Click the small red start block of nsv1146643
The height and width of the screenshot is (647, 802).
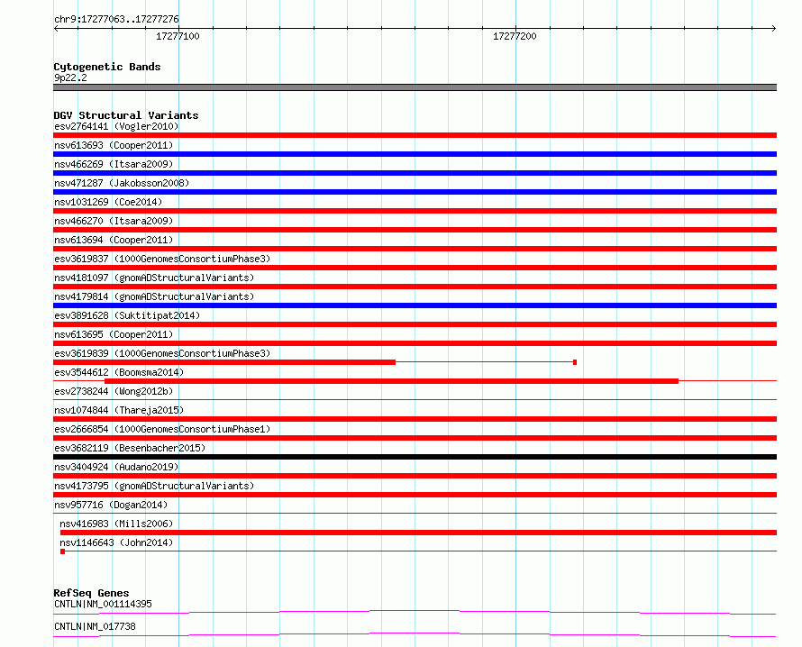[x=62, y=551]
